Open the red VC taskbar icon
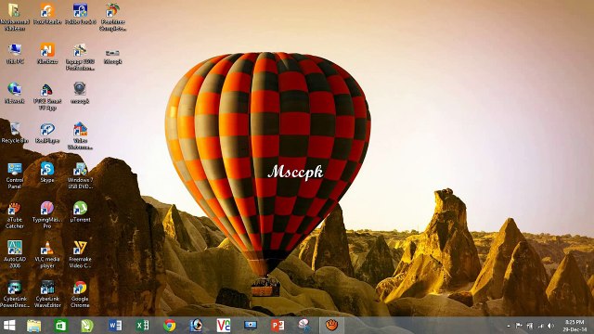 223,326
